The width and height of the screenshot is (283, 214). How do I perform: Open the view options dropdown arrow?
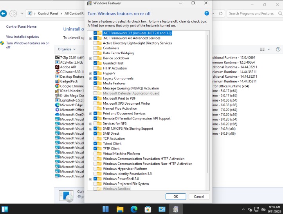click(269, 49)
